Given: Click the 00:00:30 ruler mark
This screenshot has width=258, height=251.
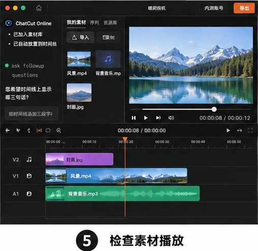Looking at the screenshot, I should click(x=162, y=141).
